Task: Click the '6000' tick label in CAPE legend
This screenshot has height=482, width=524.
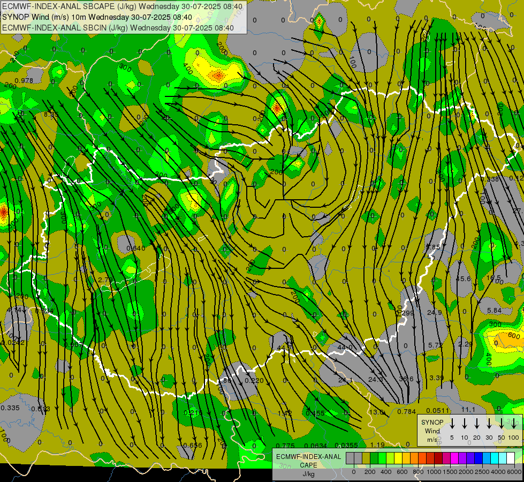Action: [x=515, y=472]
